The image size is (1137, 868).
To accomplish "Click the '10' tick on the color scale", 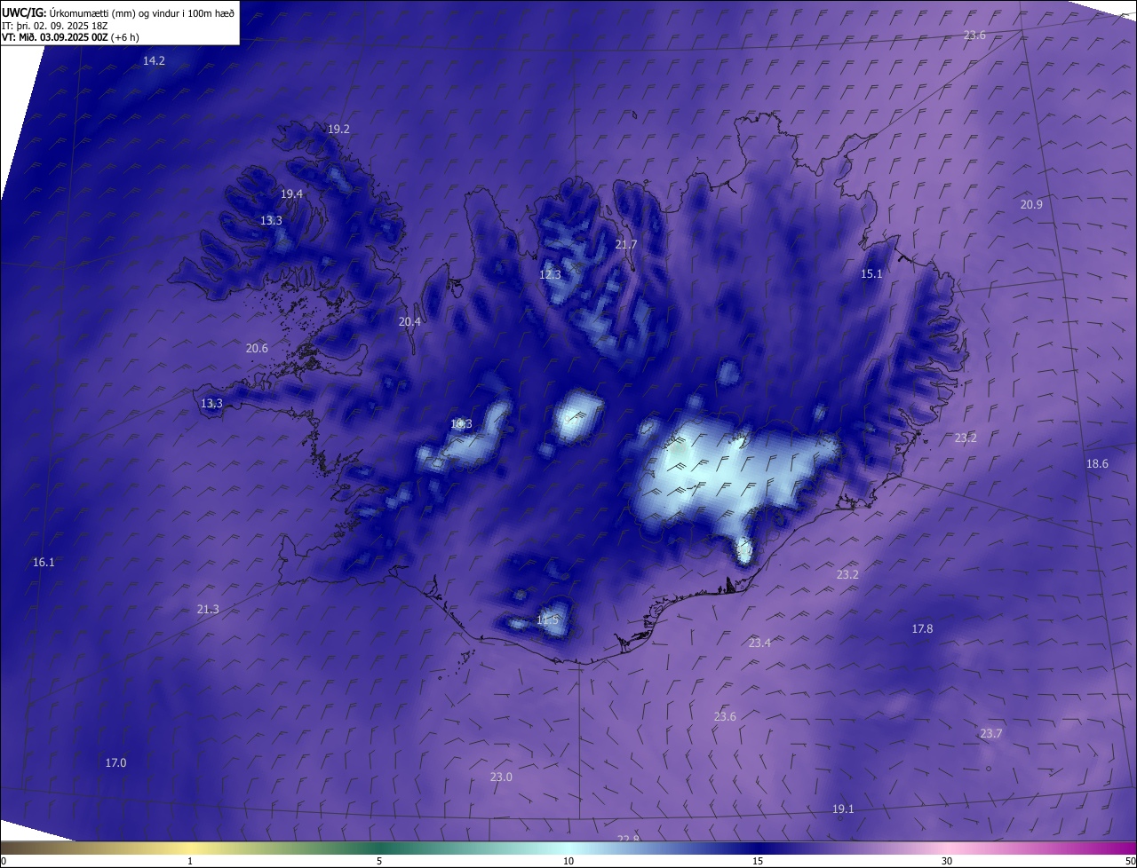I will (568, 861).
